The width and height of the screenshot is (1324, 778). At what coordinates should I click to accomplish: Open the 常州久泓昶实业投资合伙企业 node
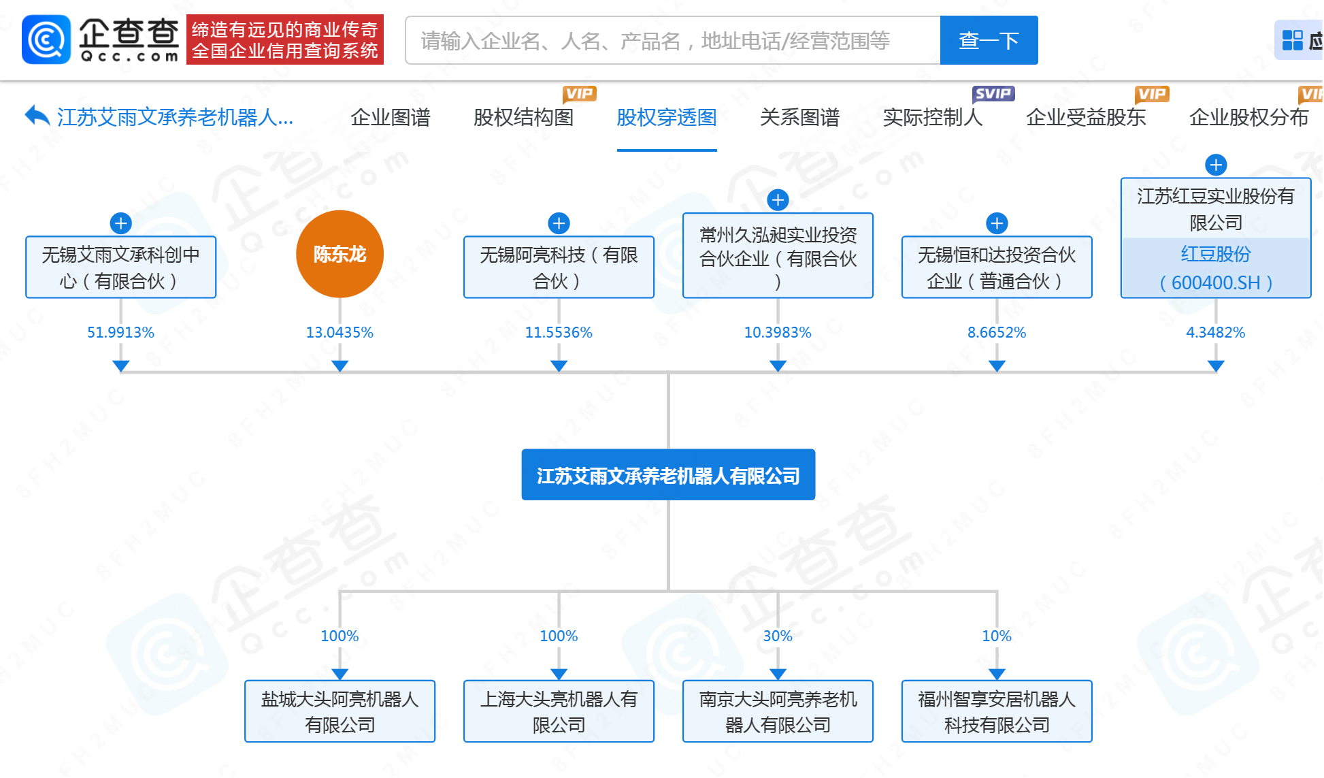[778, 255]
